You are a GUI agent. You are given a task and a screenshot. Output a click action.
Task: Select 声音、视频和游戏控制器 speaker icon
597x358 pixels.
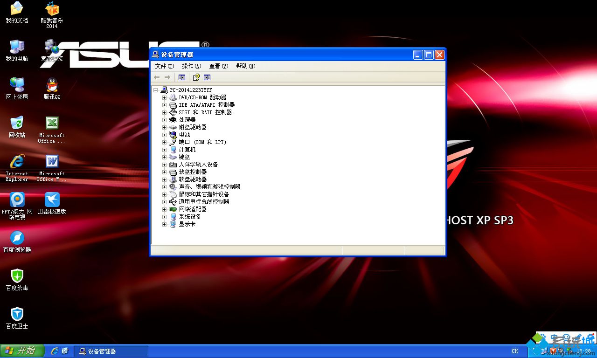(173, 187)
